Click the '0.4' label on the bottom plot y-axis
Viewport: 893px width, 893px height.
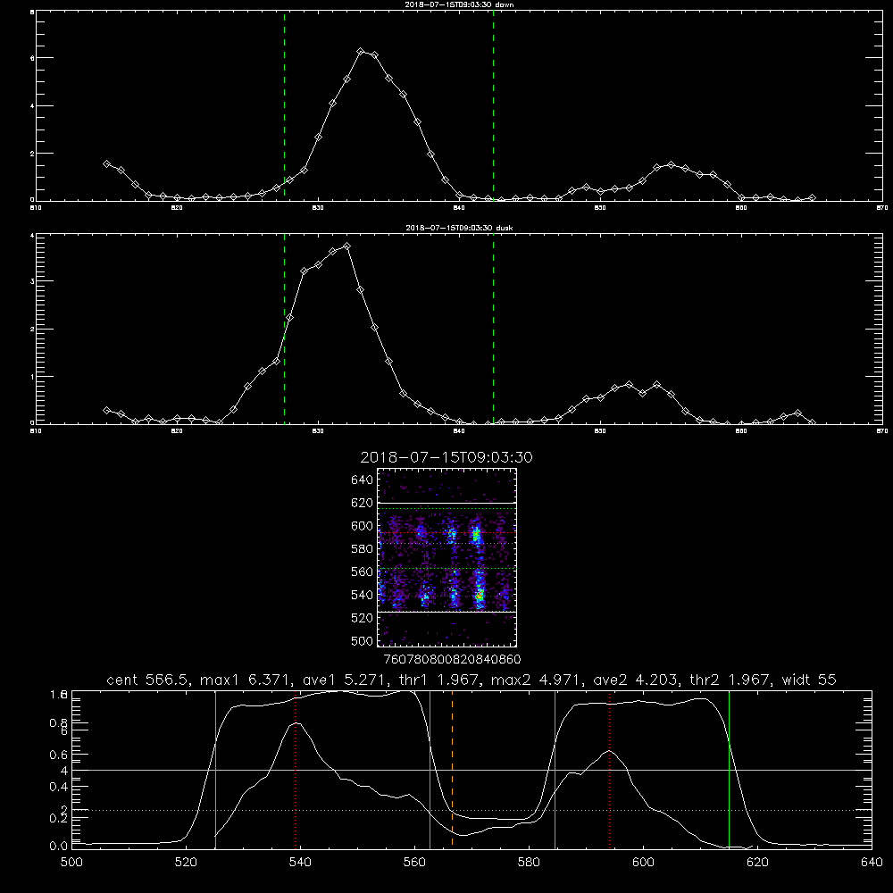(x=59, y=787)
